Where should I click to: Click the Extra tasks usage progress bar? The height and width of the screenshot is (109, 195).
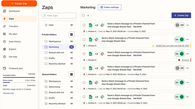pos(19,82)
